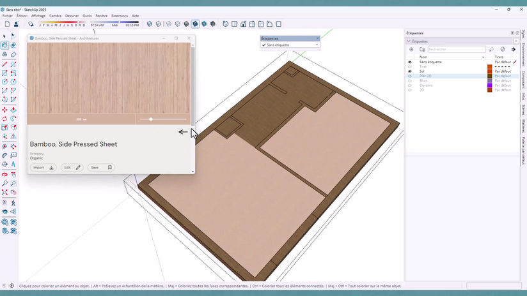This screenshot has height=296, width=527.
Task: Click Edit in Architextures window
Action: [72, 167]
